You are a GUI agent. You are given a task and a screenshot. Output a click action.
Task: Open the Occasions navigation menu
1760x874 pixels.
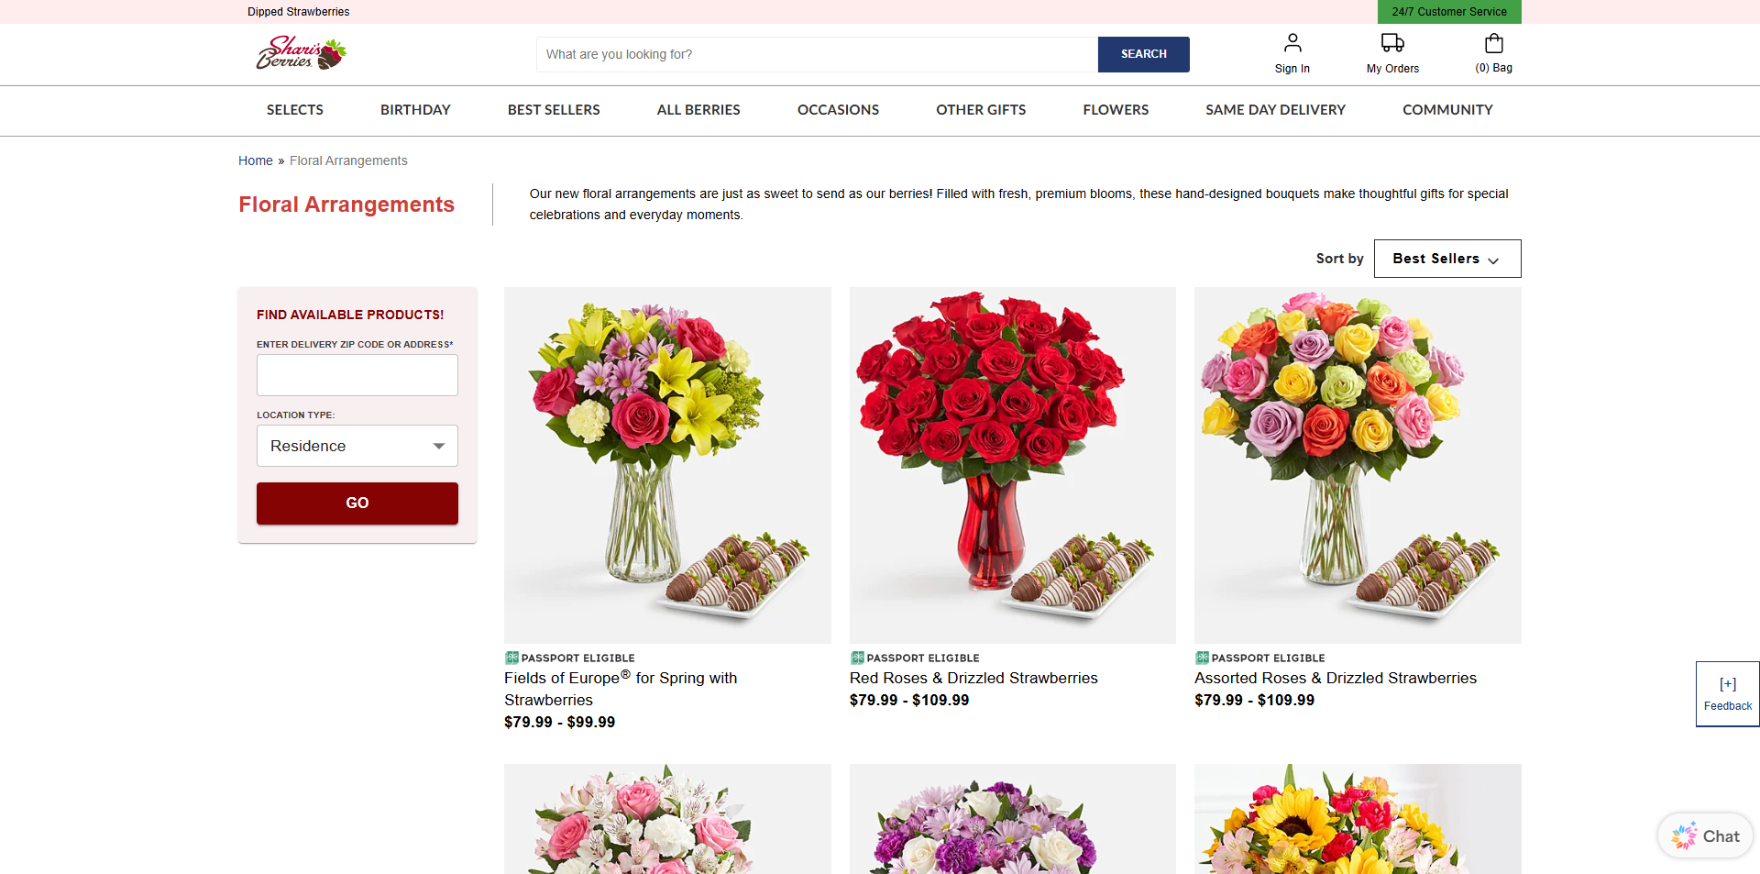838,110
